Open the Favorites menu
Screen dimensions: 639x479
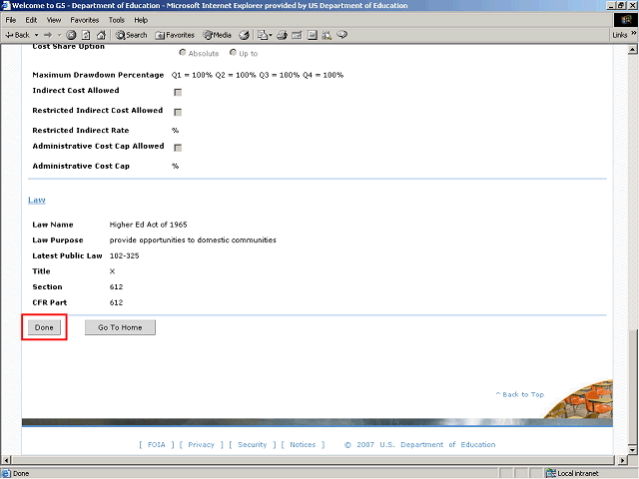coord(84,20)
